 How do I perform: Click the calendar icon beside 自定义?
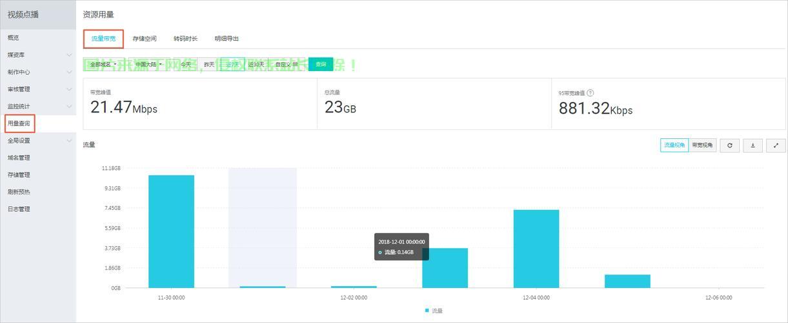[295, 65]
